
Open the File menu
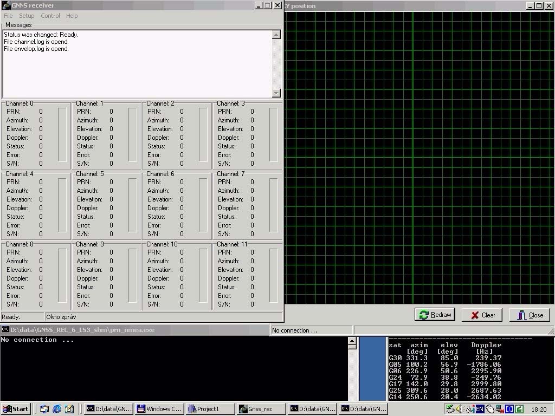coord(8,16)
